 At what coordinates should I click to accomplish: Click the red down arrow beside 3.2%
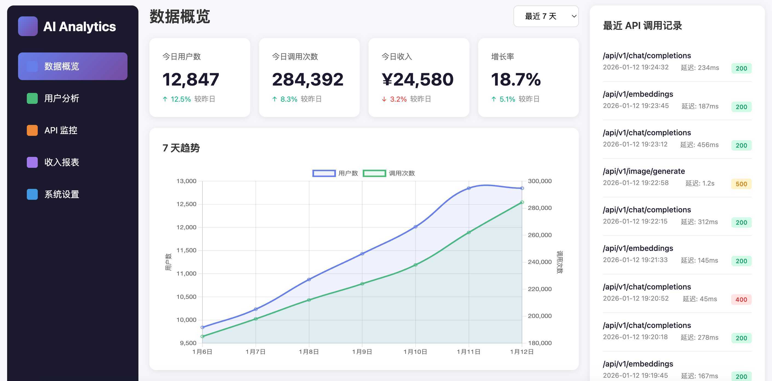[384, 99]
